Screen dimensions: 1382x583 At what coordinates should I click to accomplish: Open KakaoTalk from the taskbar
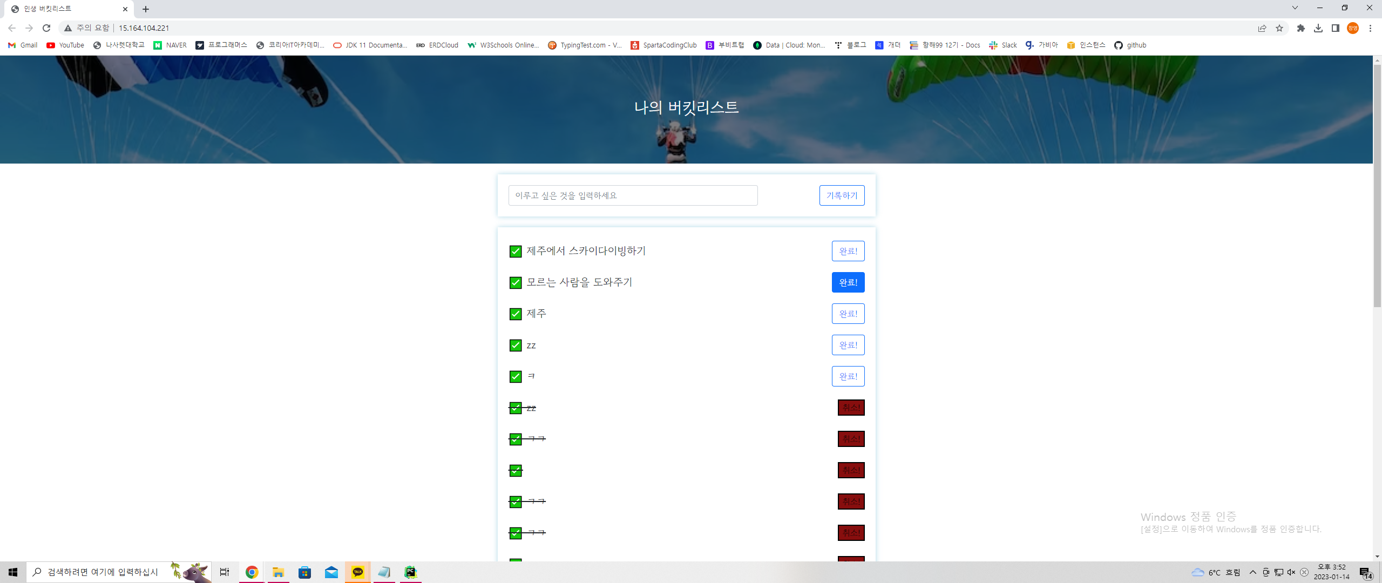pos(357,572)
